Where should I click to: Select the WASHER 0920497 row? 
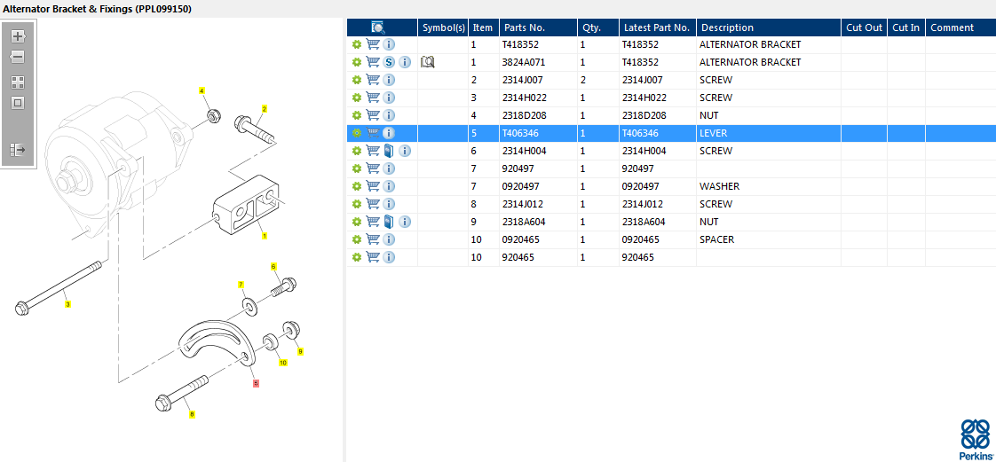(x=671, y=186)
